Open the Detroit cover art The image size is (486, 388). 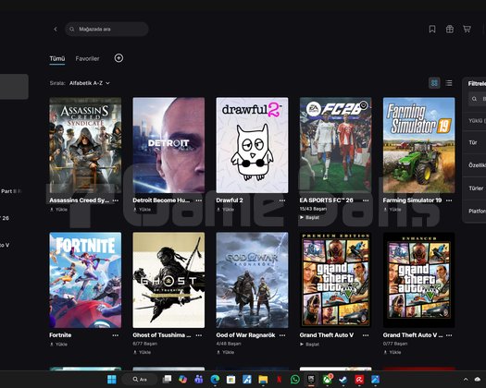tap(168, 145)
